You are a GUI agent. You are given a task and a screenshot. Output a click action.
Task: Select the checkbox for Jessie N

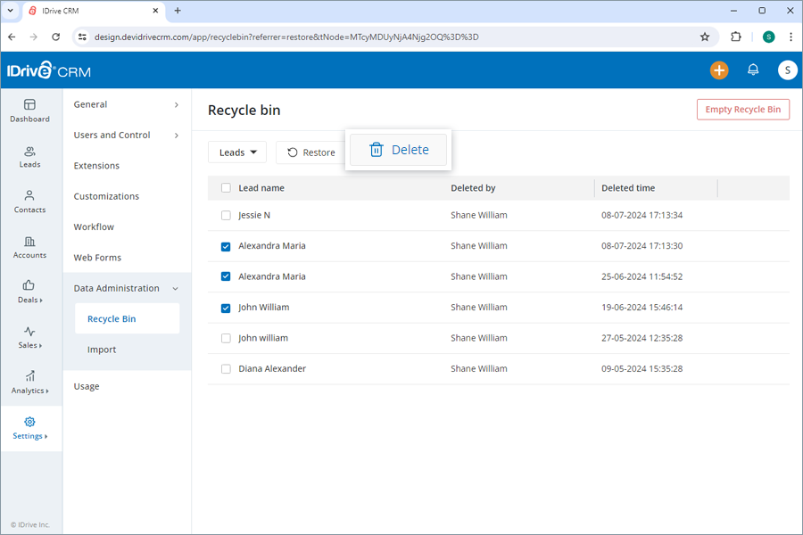pos(226,215)
